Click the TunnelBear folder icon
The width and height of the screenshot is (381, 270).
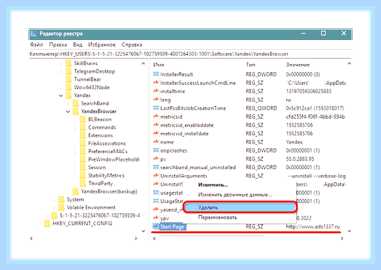[x=69, y=79]
